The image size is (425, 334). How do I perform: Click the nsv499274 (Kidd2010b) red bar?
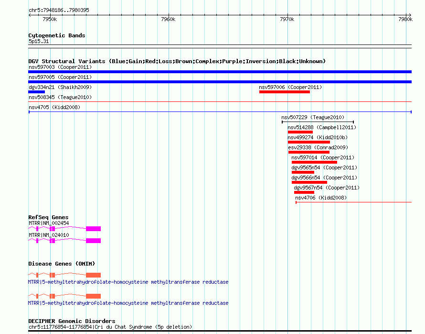coord(308,142)
